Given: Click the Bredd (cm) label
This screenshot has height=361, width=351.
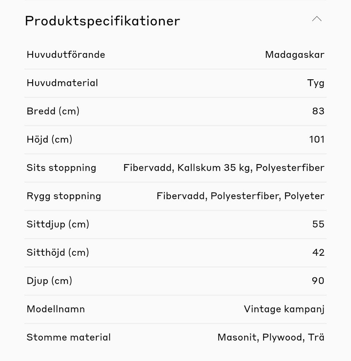Looking at the screenshot, I should pos(53,111).
